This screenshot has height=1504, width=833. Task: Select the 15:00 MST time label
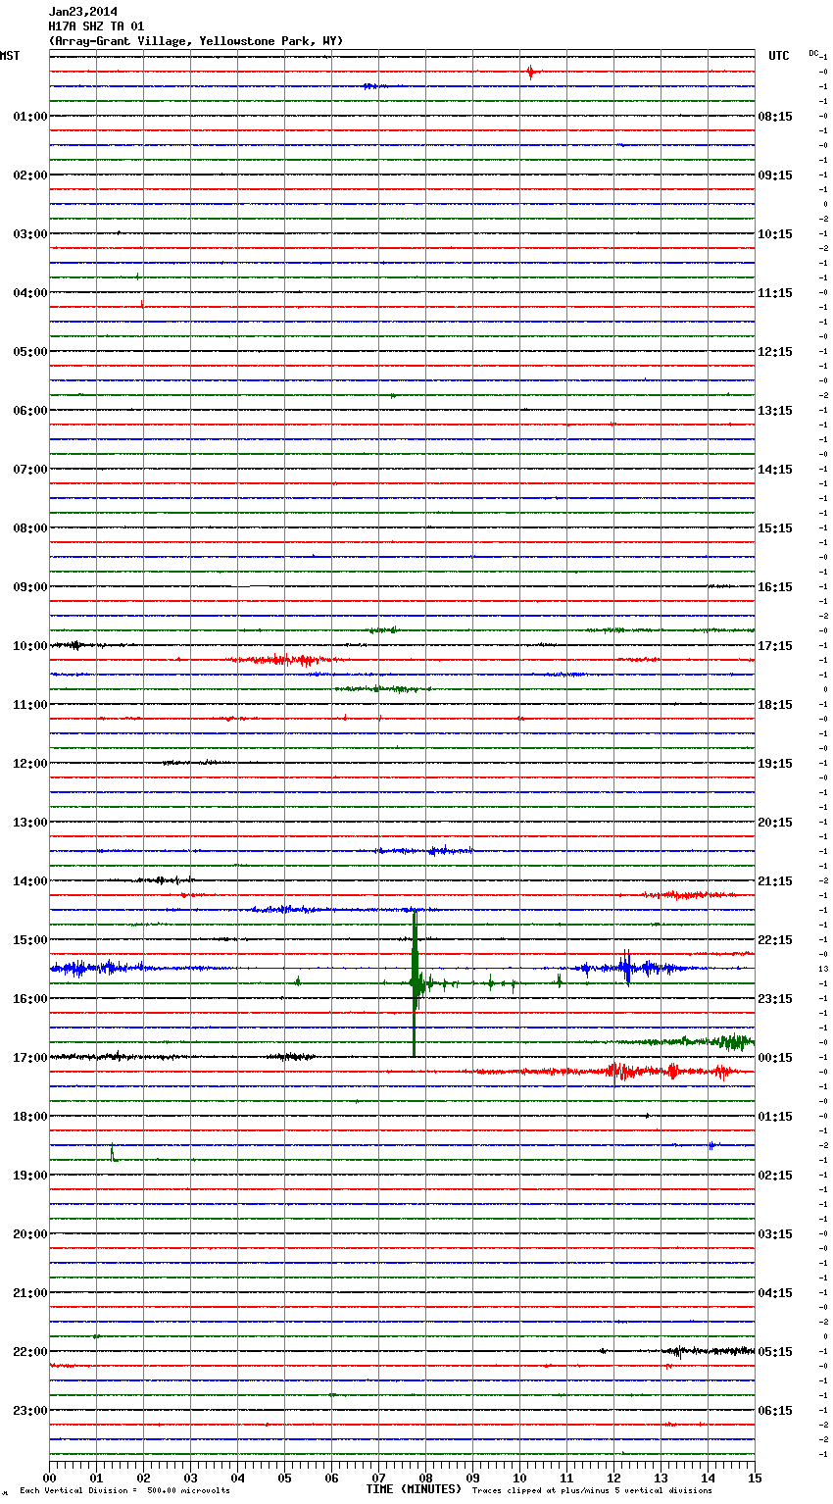[x=30, y=940]
